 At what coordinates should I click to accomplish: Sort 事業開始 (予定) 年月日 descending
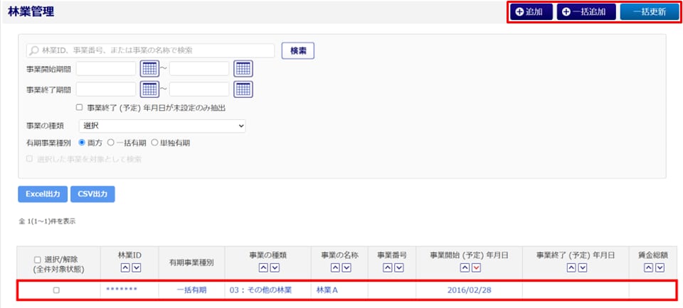pos(476,268)
